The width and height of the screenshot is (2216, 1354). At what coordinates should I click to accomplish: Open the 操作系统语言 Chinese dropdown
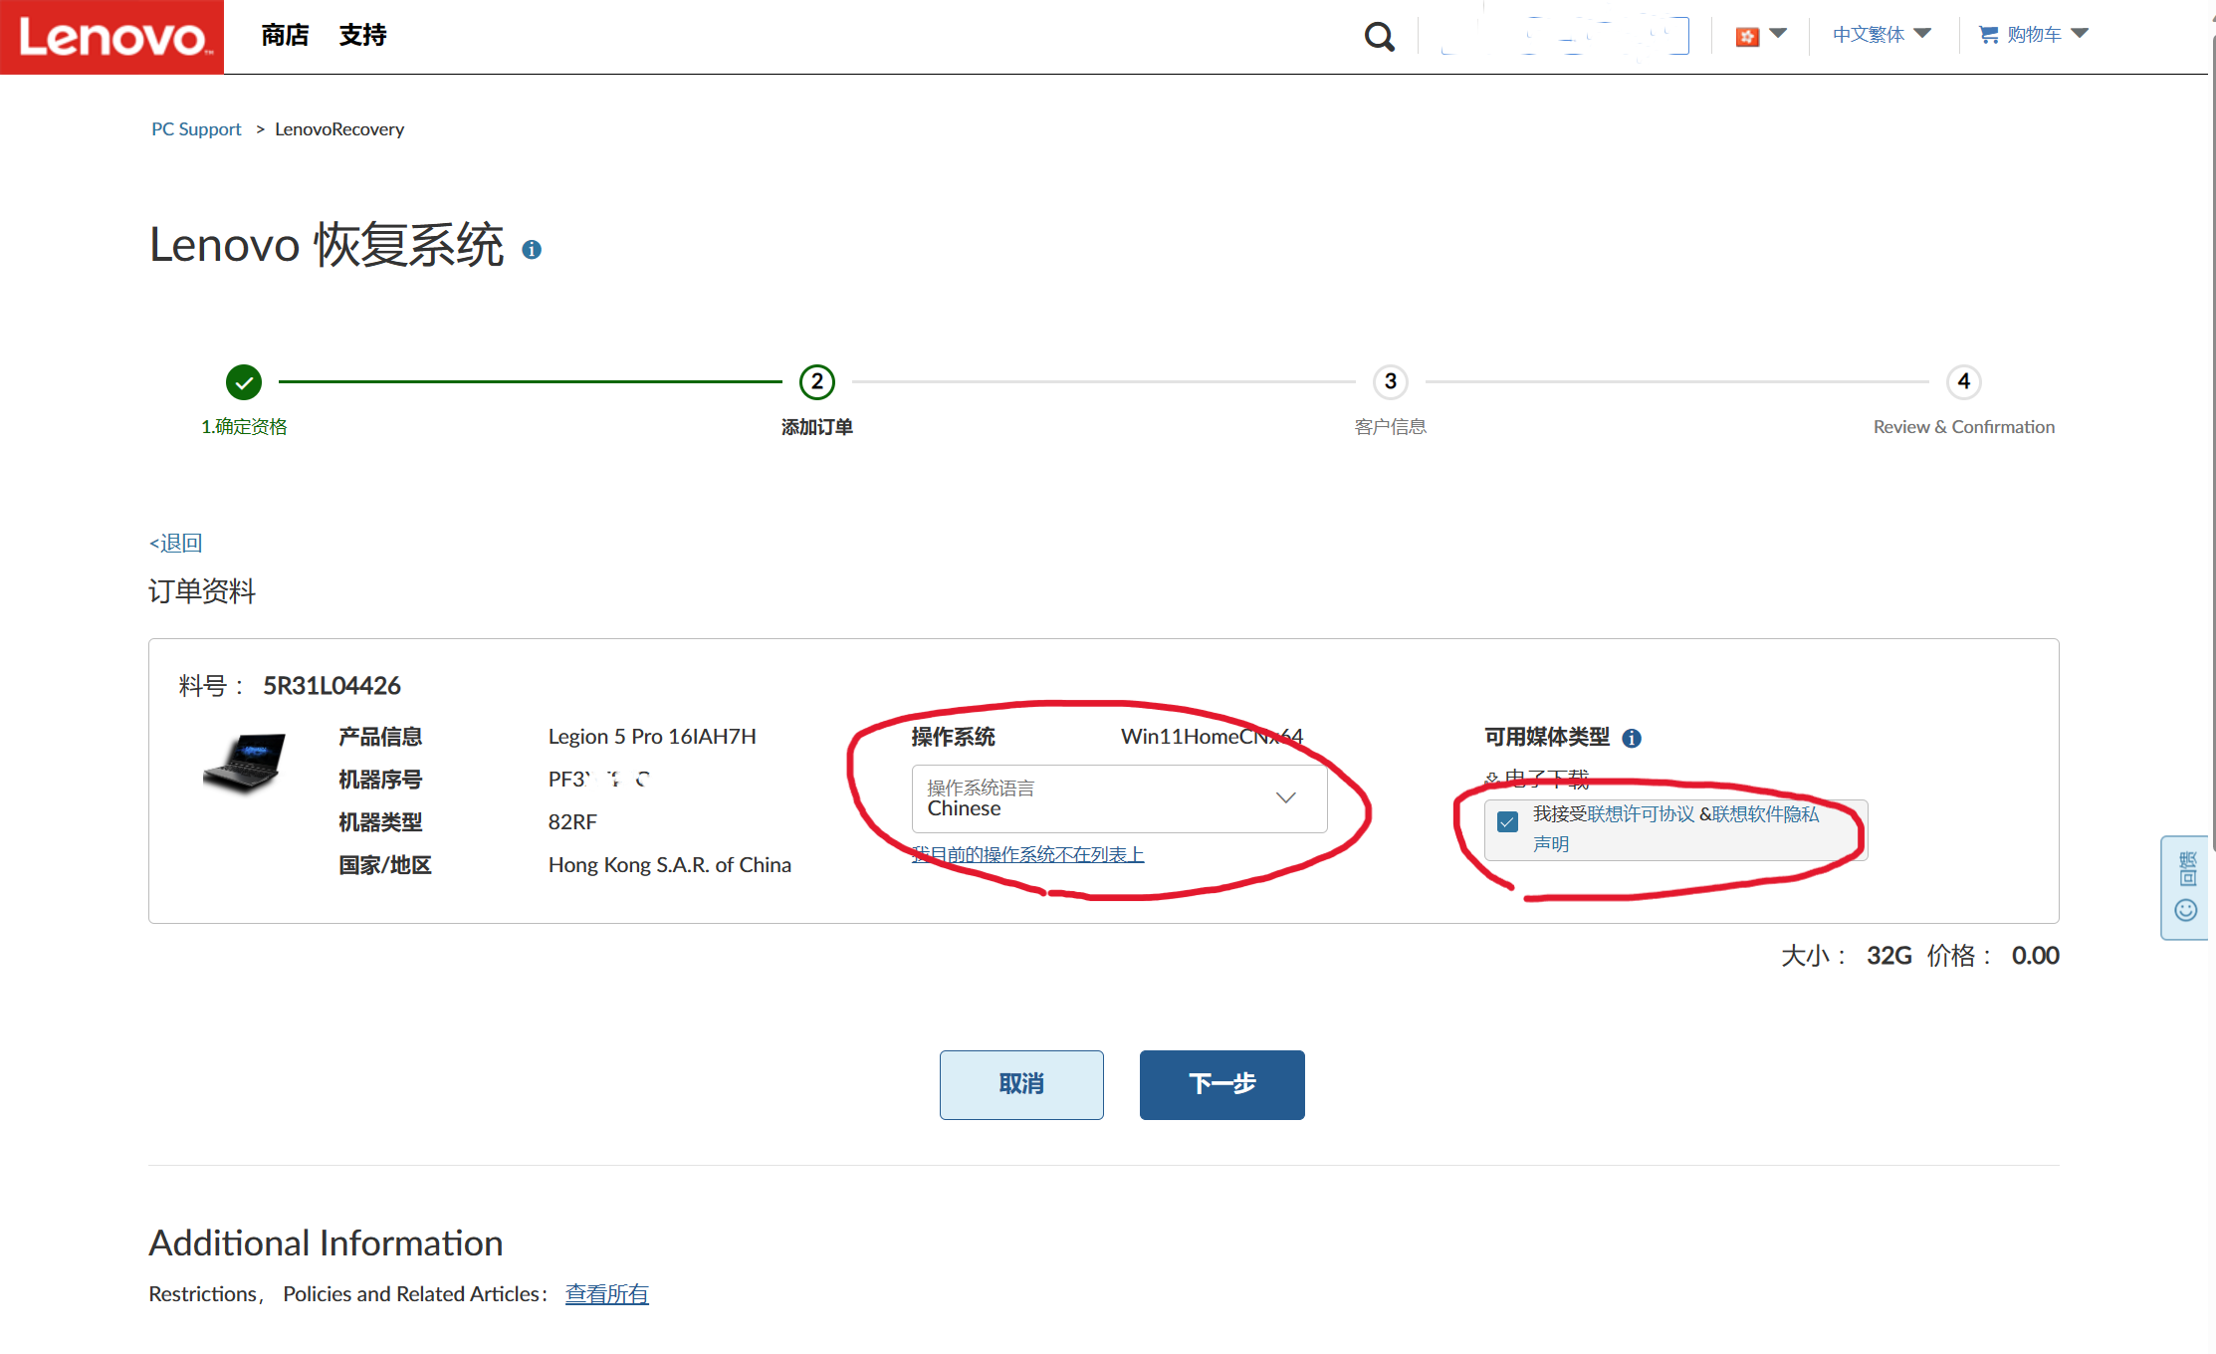1120,798
